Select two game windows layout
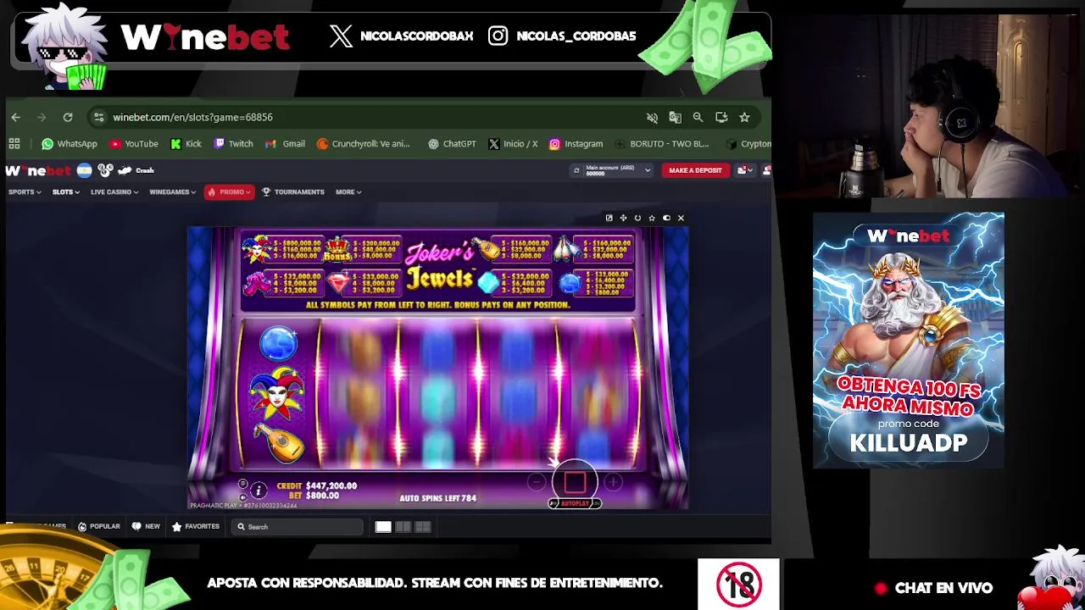 coord(403,527)
